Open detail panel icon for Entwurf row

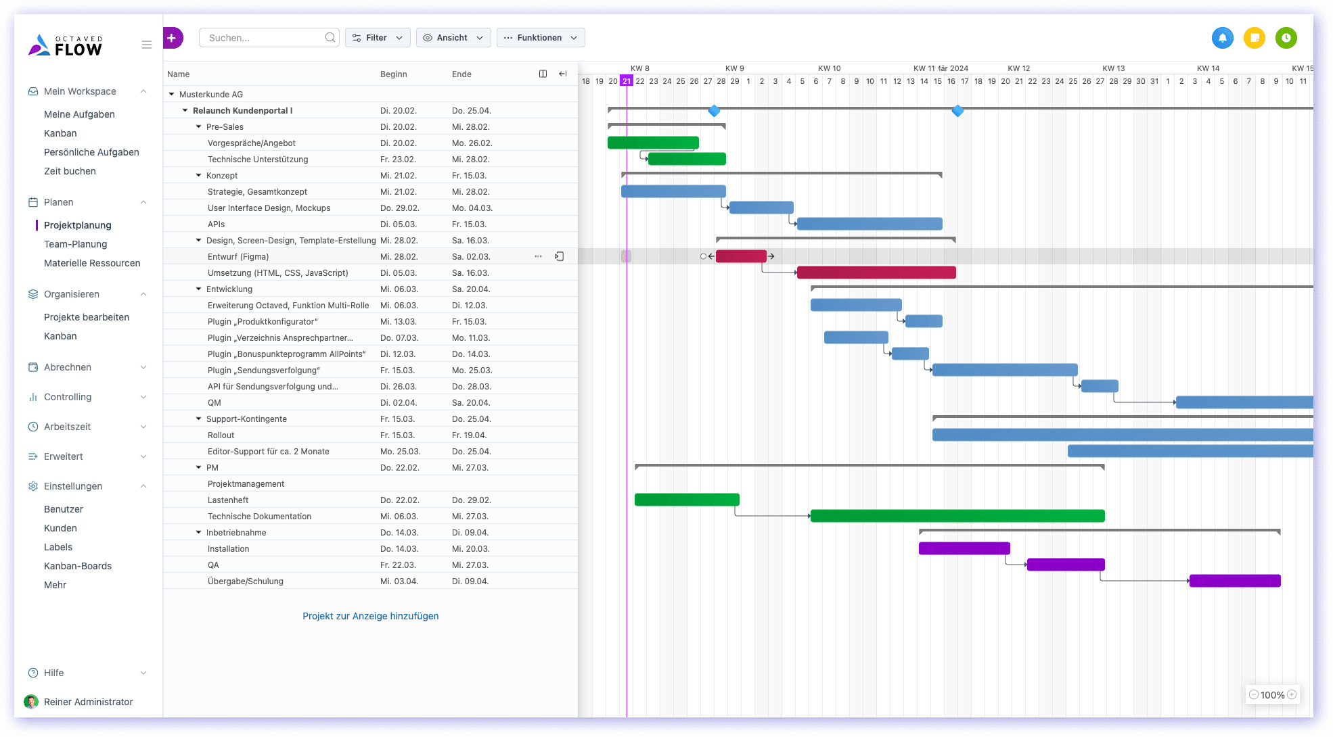pyautogui.click(x=560, y=256)
